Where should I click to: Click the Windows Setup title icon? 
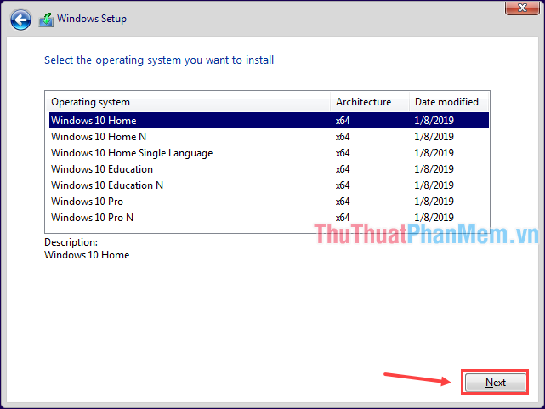pos(46,20)
